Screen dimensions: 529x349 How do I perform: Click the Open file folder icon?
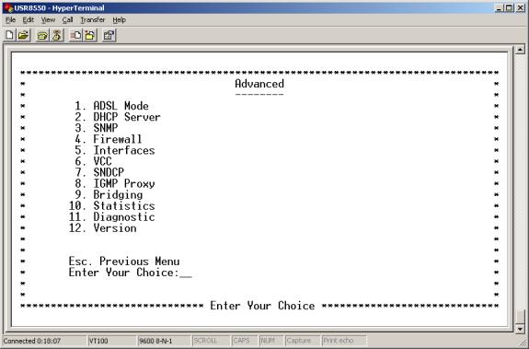24,35
